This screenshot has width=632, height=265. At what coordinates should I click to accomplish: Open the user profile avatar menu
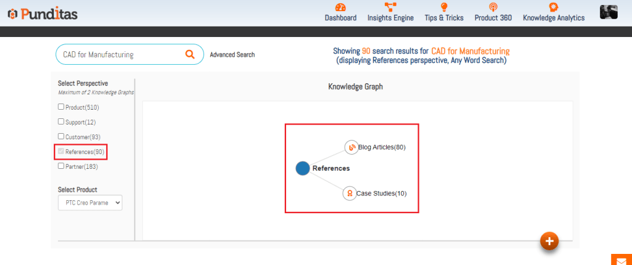[609, 12]
